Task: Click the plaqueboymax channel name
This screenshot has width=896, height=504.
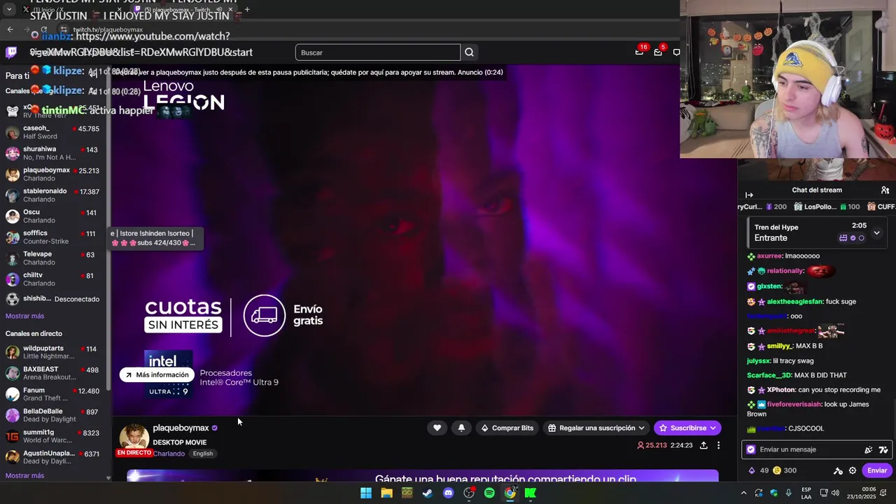Action: [x=181, y=428]
